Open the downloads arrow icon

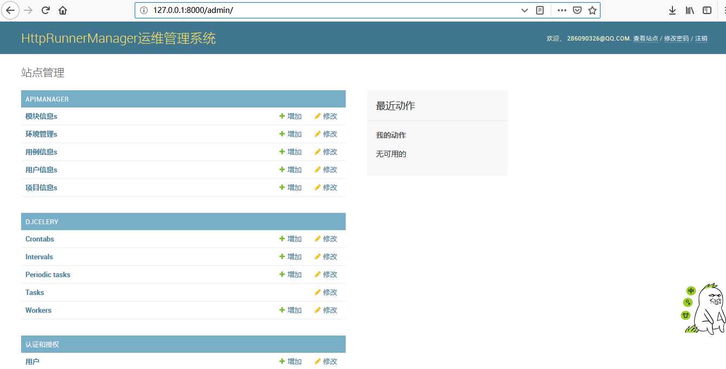[672, 10]
